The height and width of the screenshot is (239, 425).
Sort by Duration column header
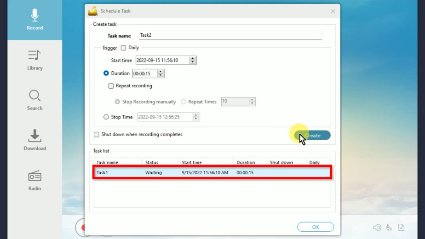tap(250, 162)
